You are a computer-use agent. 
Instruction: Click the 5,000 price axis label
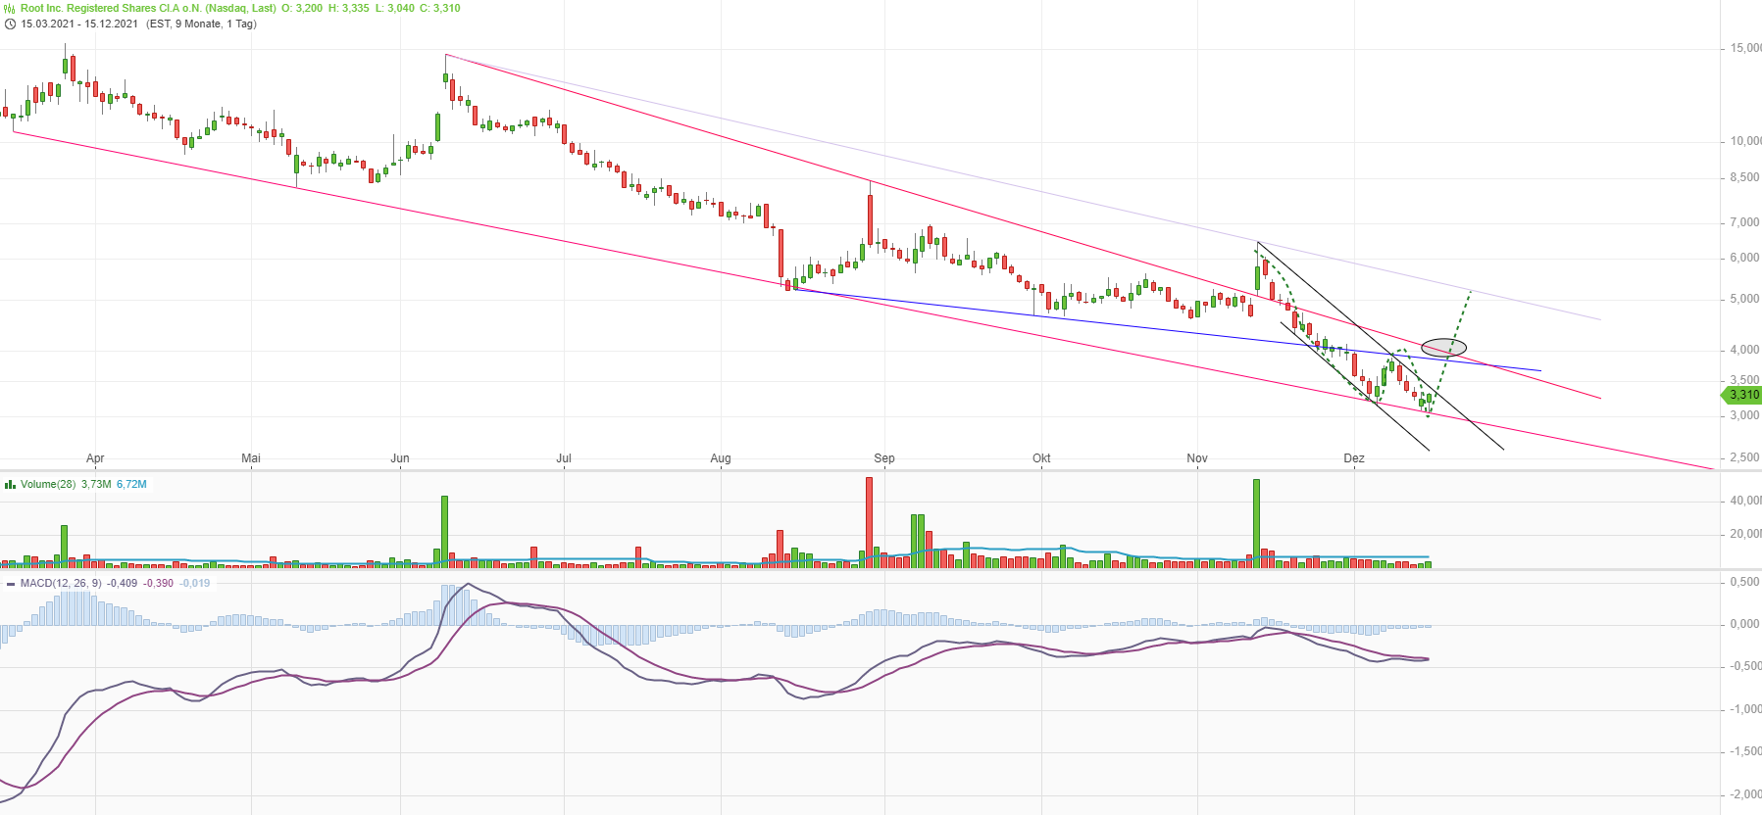coord(1744,299)
